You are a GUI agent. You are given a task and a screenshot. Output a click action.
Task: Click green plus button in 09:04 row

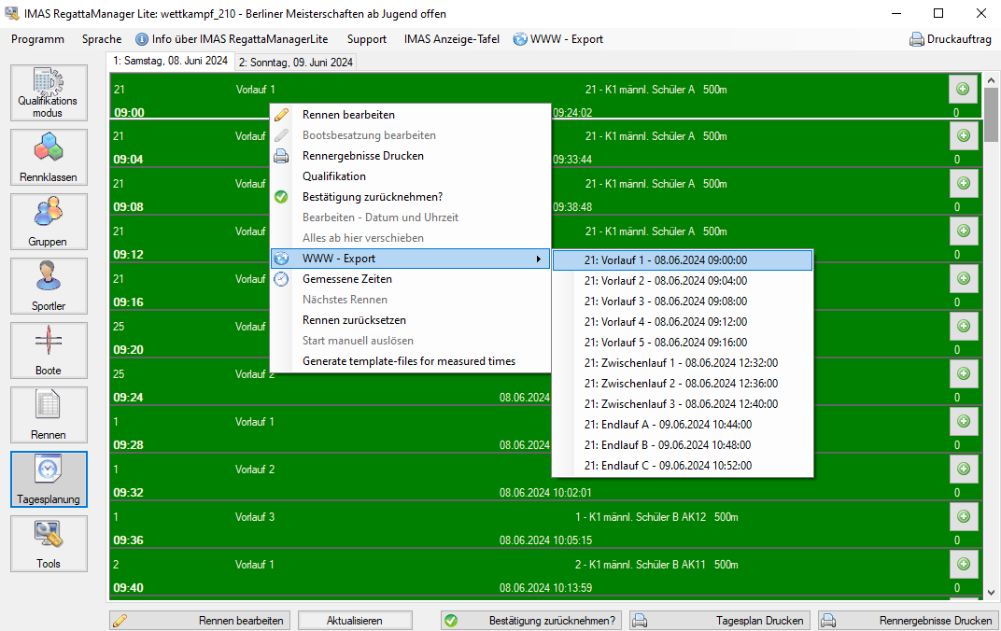tap(964, 136)
